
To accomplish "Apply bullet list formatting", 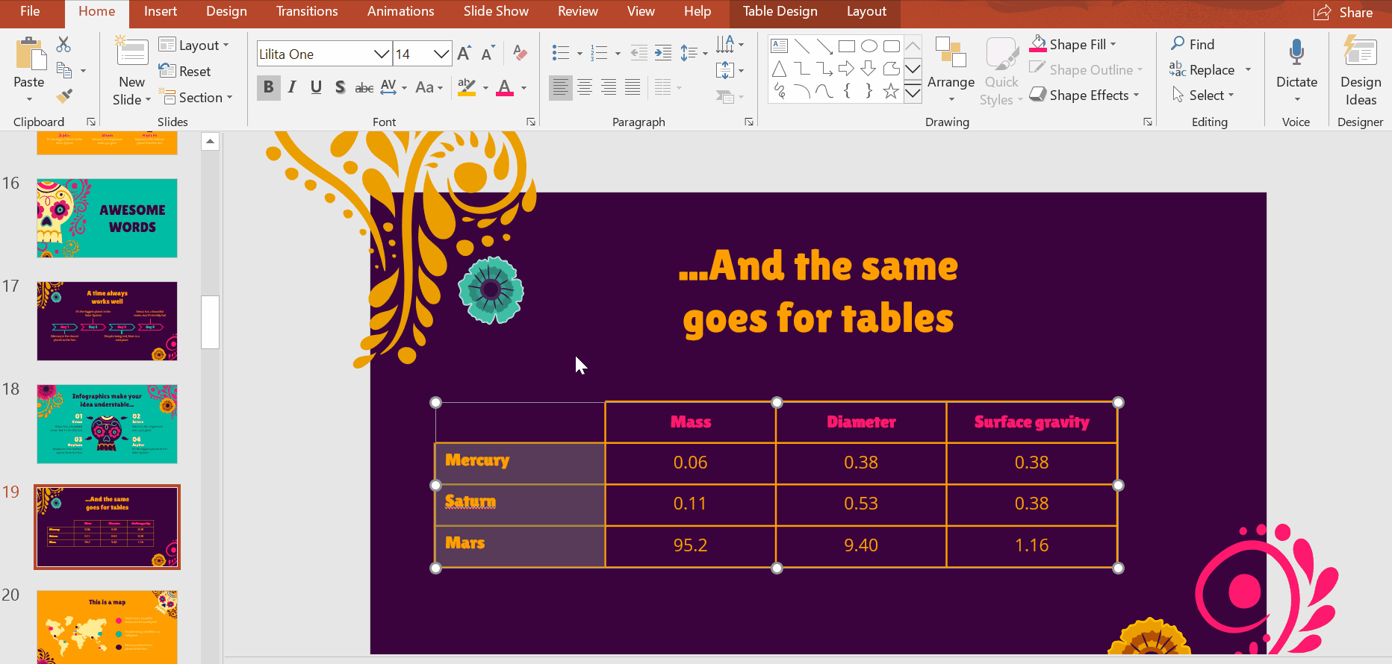I will (x=560, y=53).
